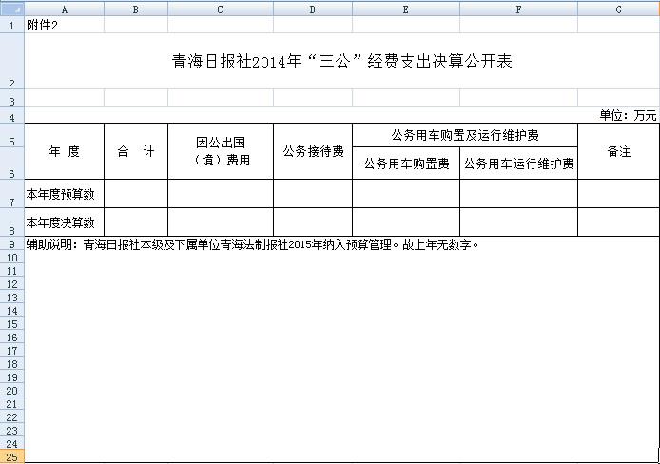Select highlighted row 25 header
This screenshot has height=464, width=660.
pyautogui.click(x=12, y=457)
